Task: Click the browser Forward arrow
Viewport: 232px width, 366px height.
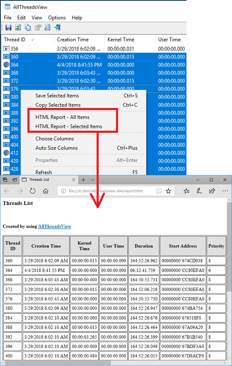Action: point(19,191)
